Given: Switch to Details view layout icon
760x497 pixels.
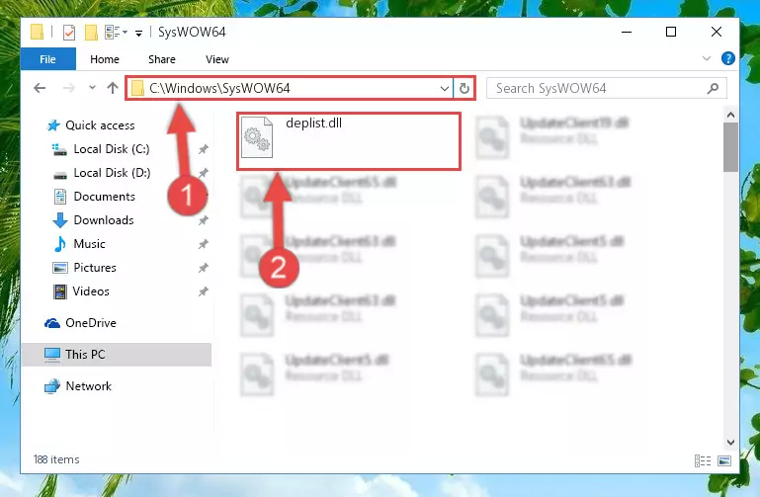Looking at the screenshot, I should coord(703,460).
